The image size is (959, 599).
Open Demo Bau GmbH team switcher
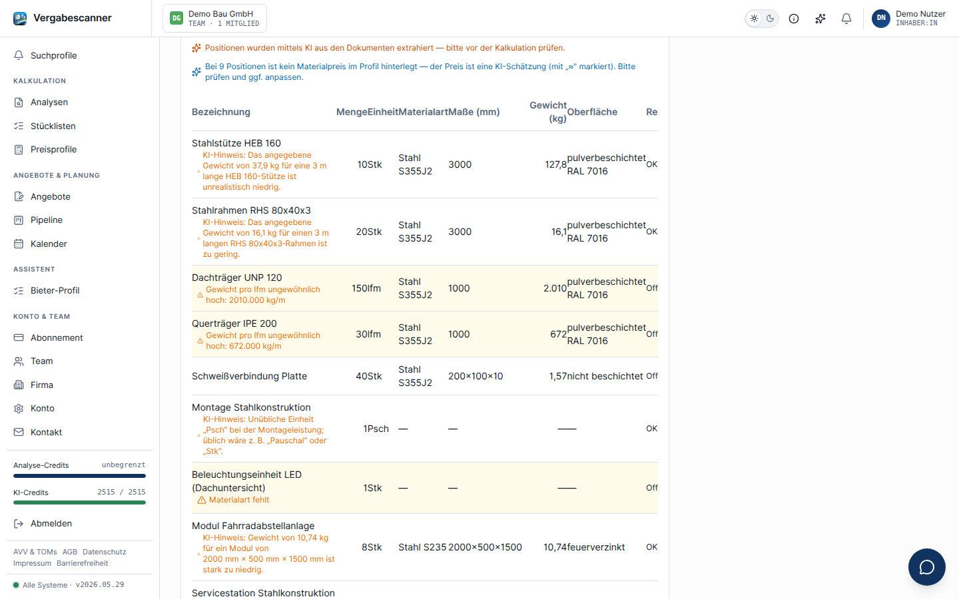click(214, 18)
